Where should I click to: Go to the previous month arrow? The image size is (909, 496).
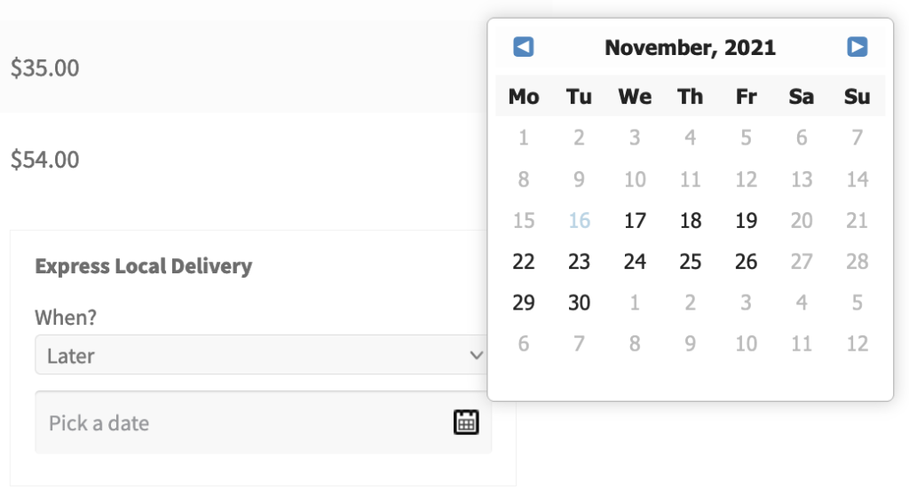524,47
